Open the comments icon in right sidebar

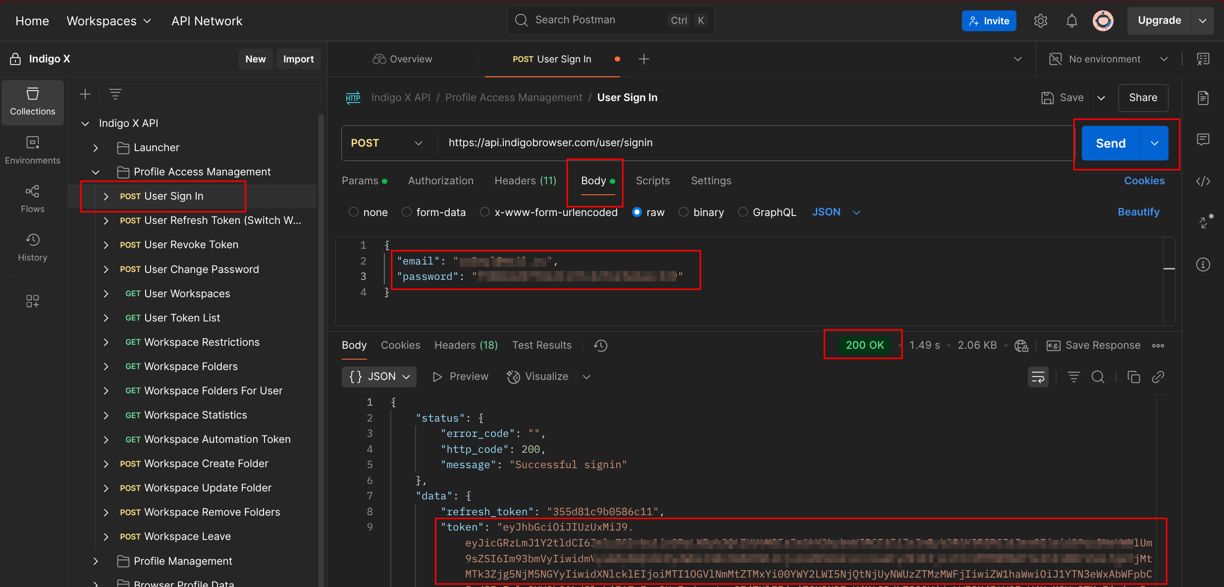pos(1203,140)
